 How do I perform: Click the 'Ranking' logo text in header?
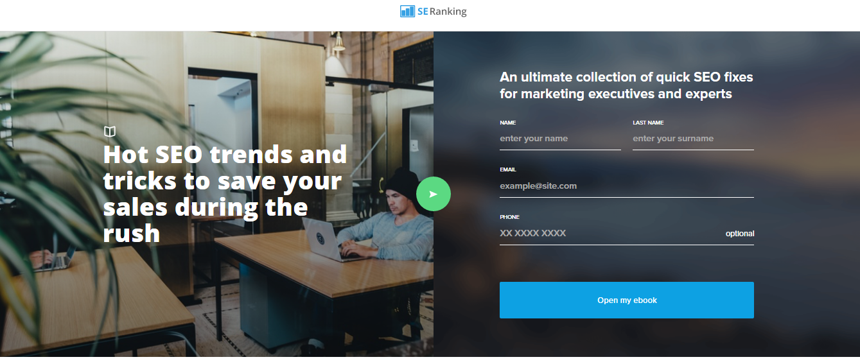point(448,11)
